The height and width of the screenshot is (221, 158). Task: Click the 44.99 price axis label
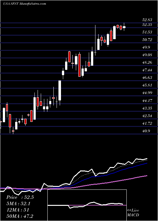coord(147,93)
